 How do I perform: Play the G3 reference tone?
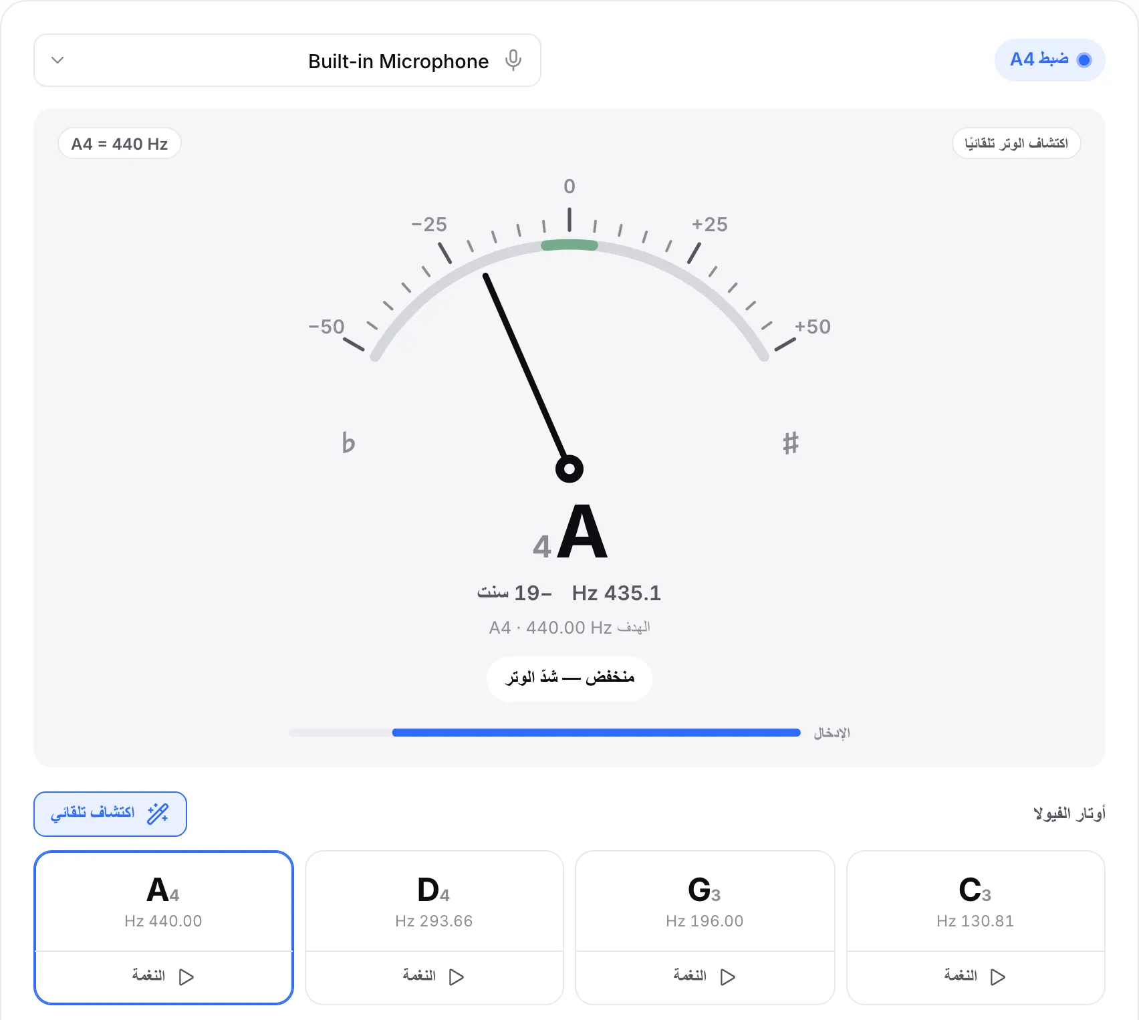pos(705,977)
